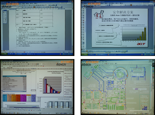Click the Start button under the Word window

(x=4, y=54)
